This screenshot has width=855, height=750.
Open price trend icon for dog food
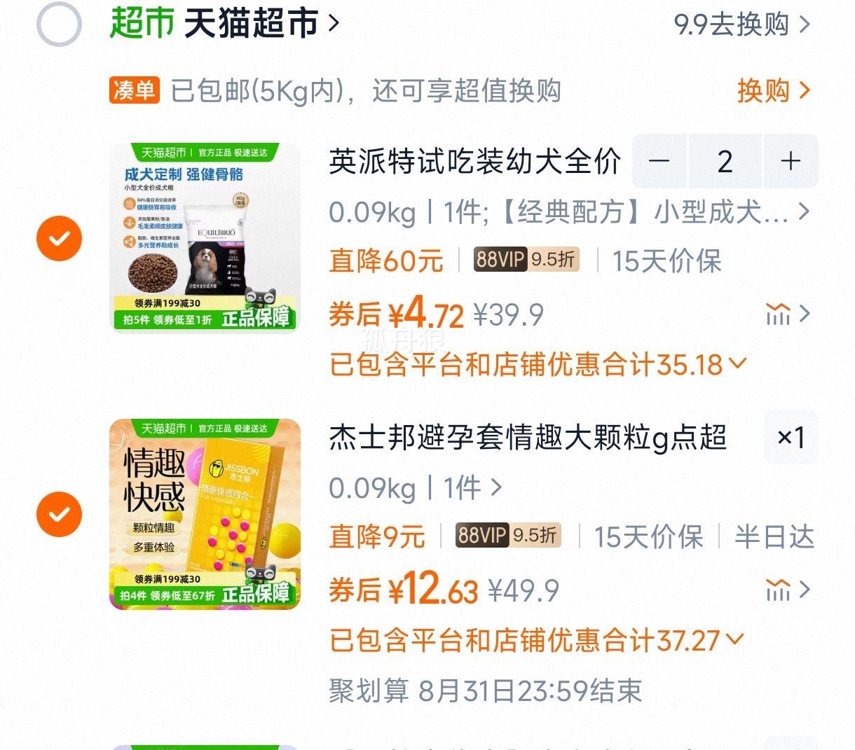click(x=788, y=314)
